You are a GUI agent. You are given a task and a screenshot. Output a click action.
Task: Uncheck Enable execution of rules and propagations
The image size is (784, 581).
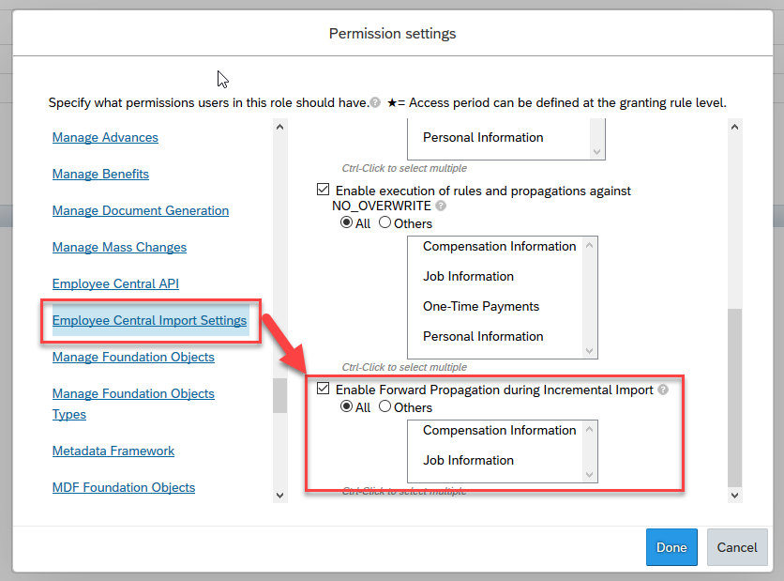pos(323,190)
